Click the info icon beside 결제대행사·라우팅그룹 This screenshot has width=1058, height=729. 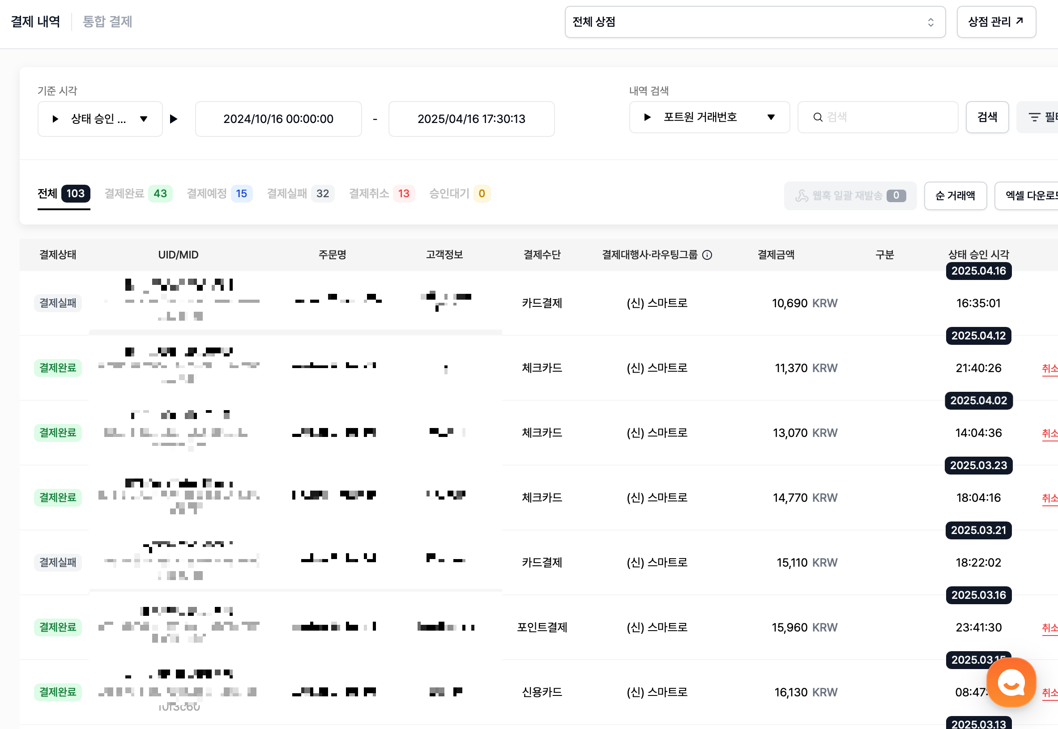tap(707, 255)
